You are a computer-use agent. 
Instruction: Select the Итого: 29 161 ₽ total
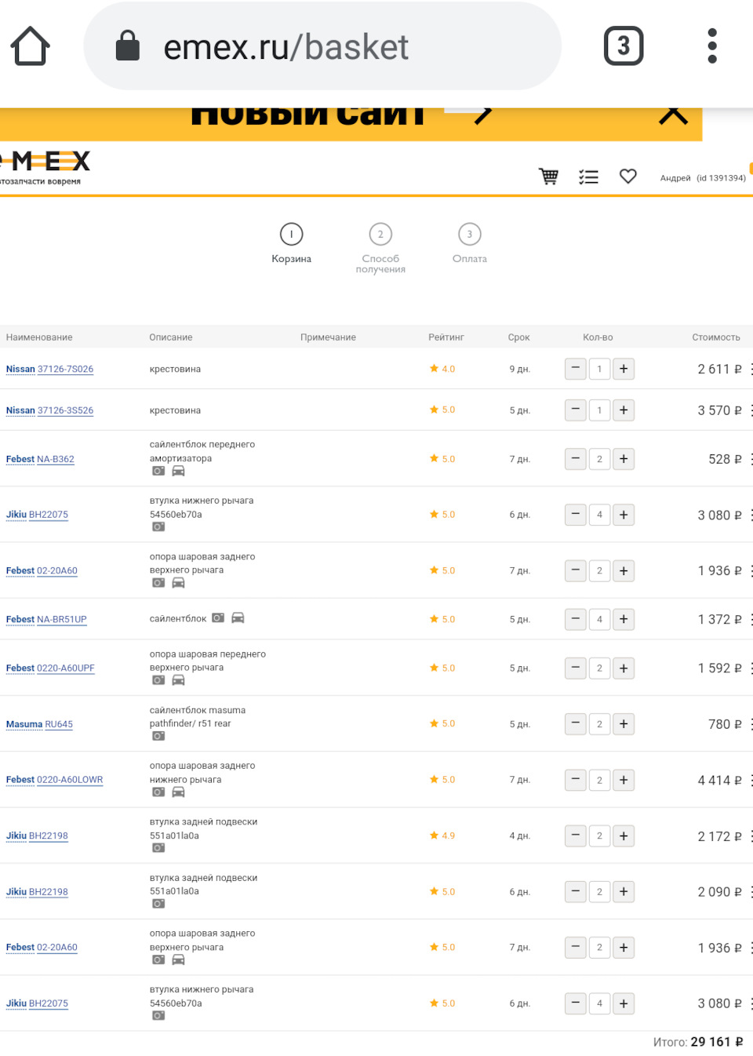[698, 1042]
